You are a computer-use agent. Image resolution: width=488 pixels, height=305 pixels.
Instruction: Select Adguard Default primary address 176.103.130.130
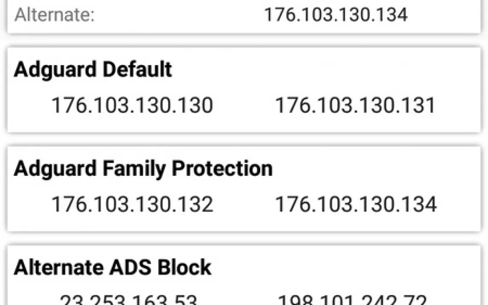point(132,105)
